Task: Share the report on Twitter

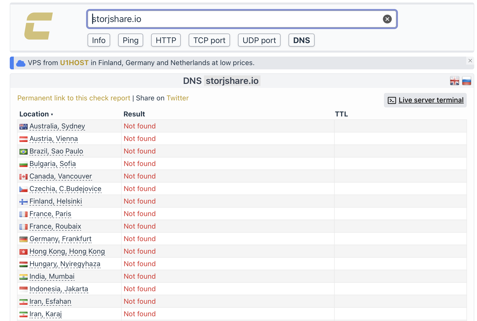Action: 178,98
